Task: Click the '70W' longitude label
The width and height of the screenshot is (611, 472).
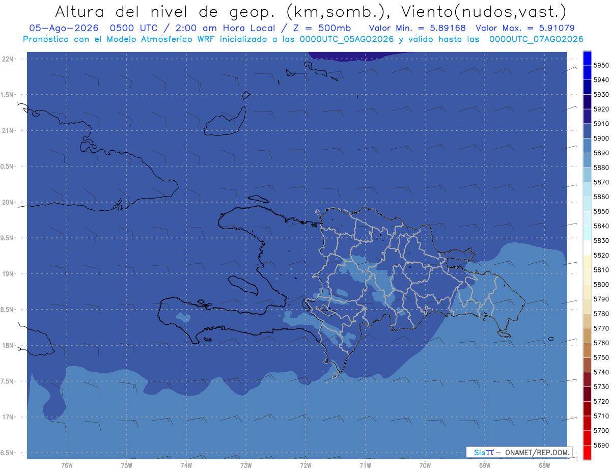Action: coord(425,465)
